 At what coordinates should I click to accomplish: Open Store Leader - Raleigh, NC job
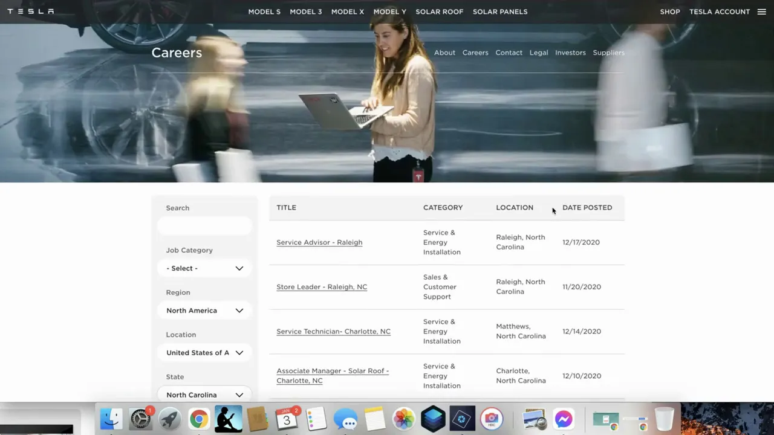[x=322, y=287]
